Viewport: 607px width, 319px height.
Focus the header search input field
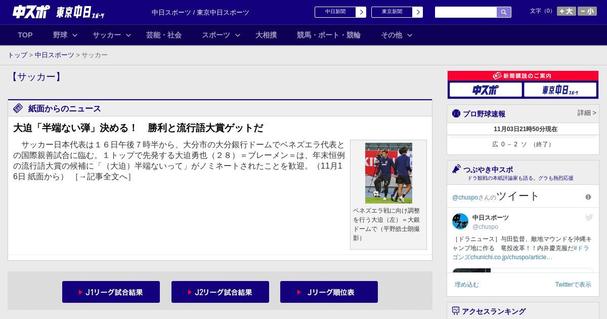(466, 12)
